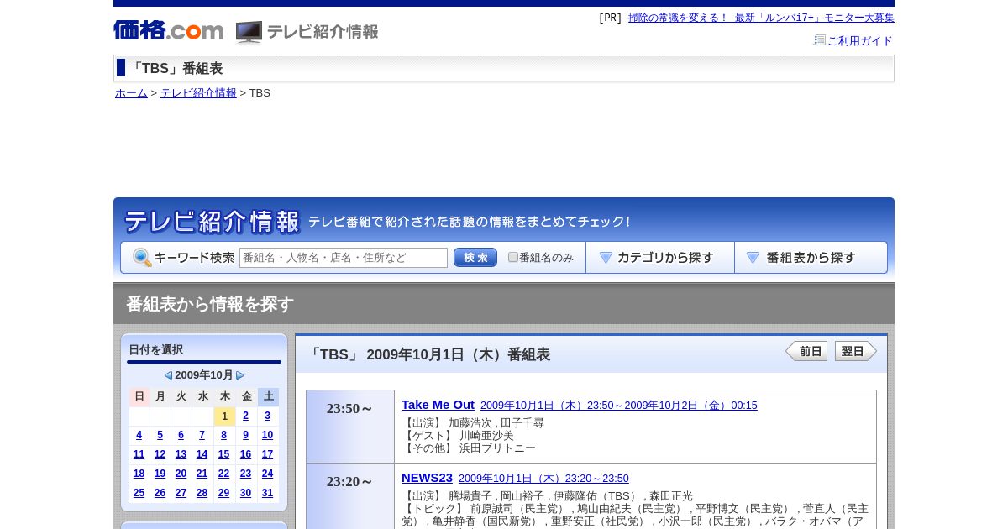Select October 30 in the calendar
This screenshot has height=529, width=1008.
pos(246,493)
